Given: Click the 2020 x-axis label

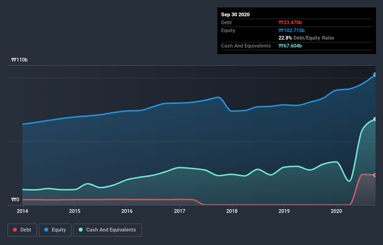Looking at the screenshot, I should coord(336,211).
